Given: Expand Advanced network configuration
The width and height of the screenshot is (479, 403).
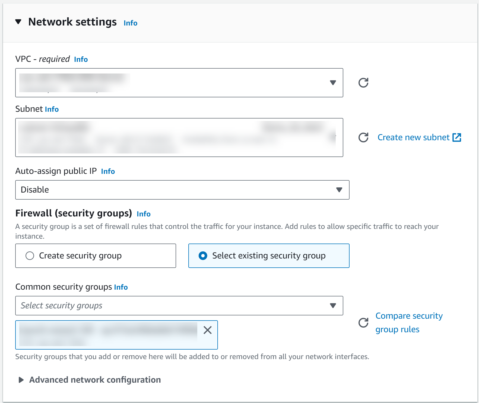Looking at the screenshot, I should pyautogui.click(x=21, y=380).
